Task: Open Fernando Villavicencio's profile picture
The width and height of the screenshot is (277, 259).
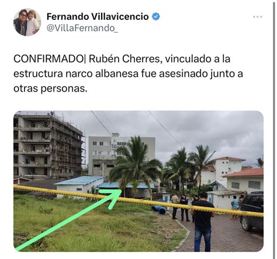Action: [x=27, y=22]
